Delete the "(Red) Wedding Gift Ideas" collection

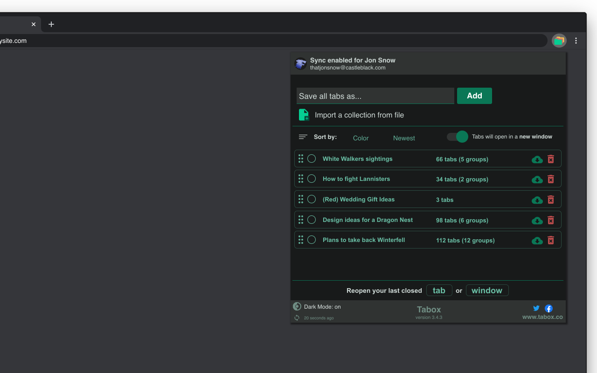click(551, 200)
